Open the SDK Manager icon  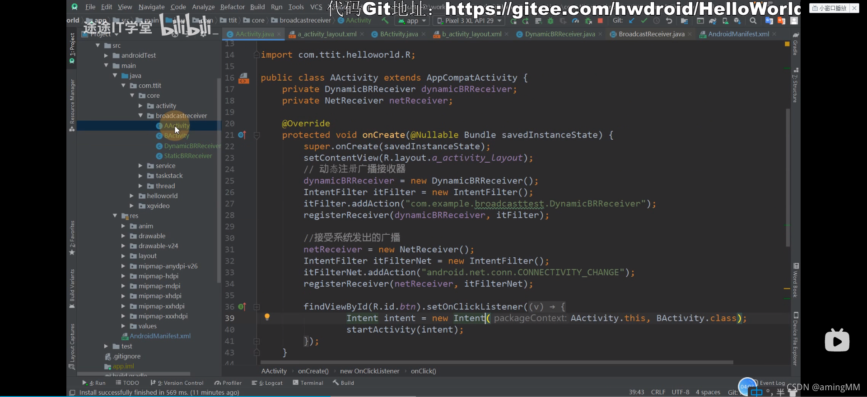point(737,21)
